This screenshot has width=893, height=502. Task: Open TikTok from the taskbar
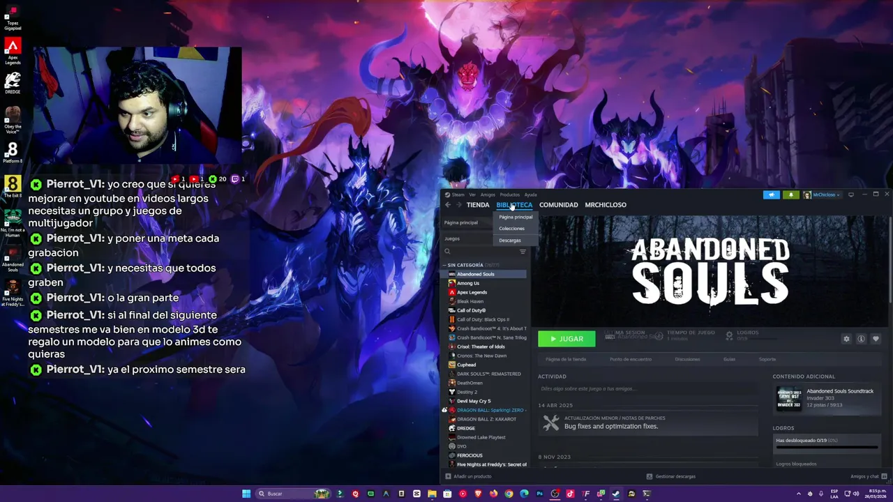pyautogui.click(x=570, y=494)
